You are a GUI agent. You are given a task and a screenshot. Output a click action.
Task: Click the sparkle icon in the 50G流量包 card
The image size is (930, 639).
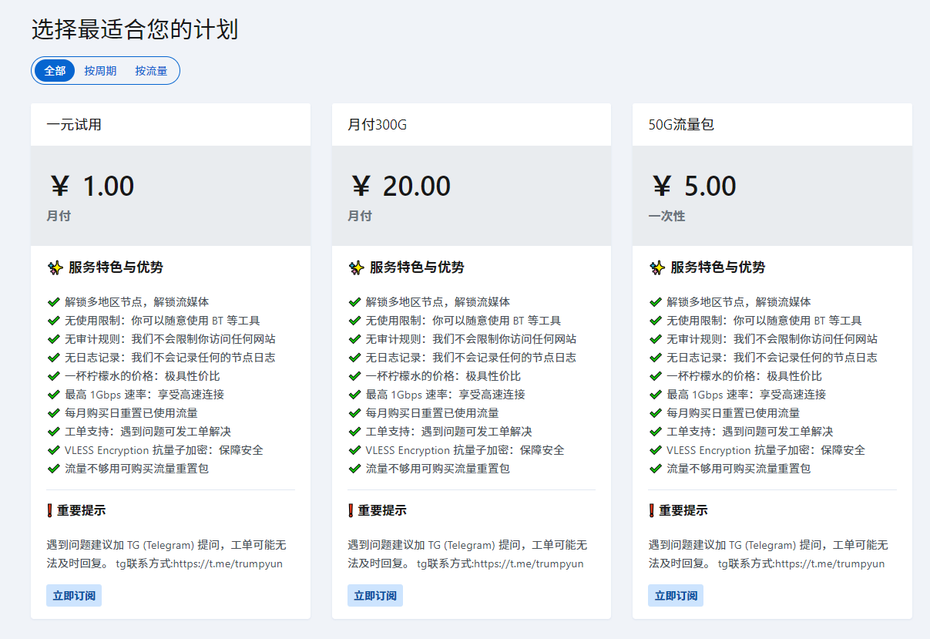[x=656, y=268]
